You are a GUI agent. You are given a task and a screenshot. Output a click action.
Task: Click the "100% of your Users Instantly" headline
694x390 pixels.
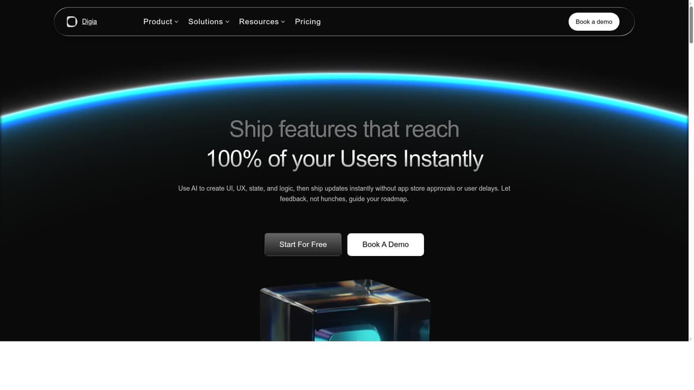tap(345, 158)
